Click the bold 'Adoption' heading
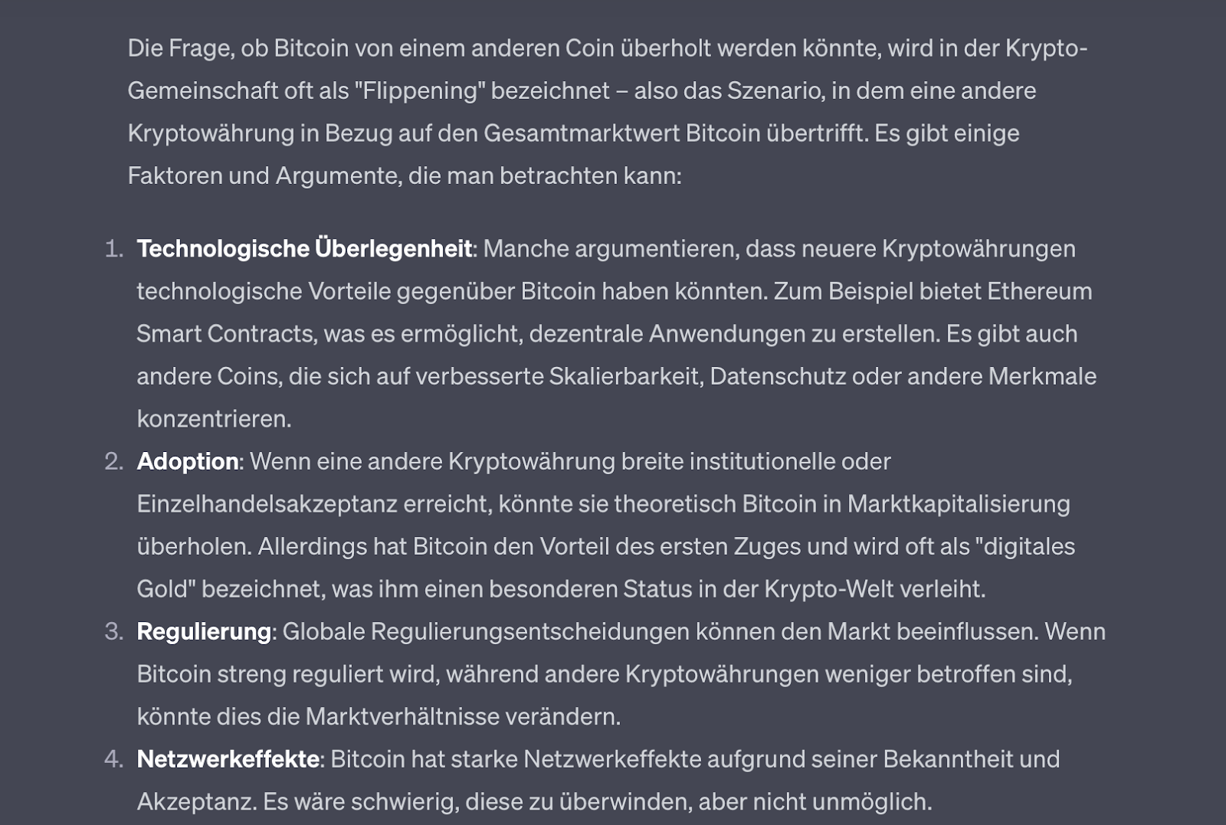 coord(188,462)
